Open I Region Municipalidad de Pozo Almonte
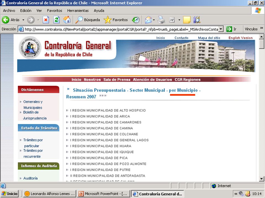 [x=108, y=164]
